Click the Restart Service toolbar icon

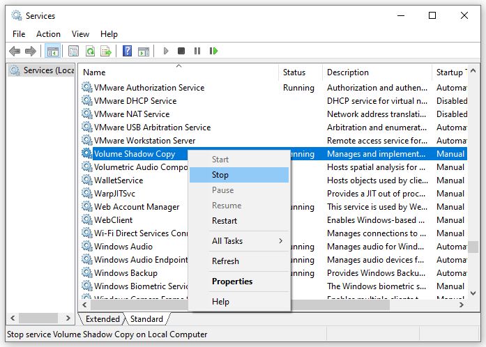(x=213, y=51)
